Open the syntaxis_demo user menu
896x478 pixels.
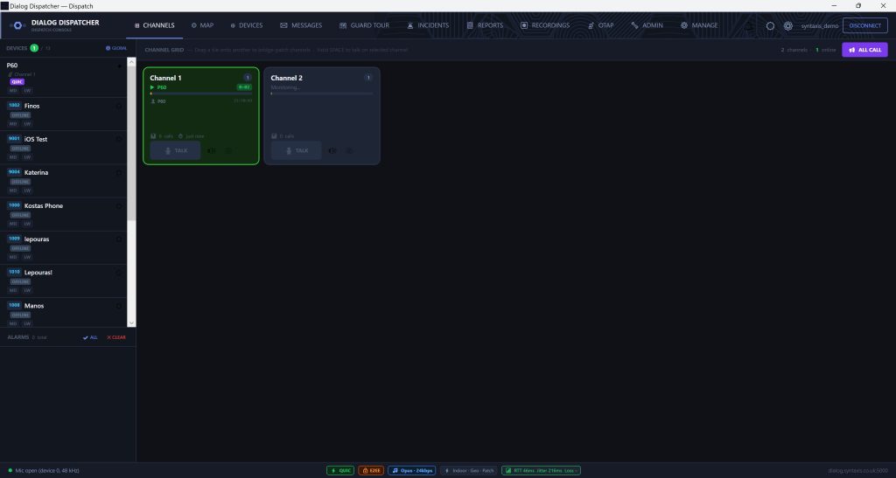click(x=819, y=25)
